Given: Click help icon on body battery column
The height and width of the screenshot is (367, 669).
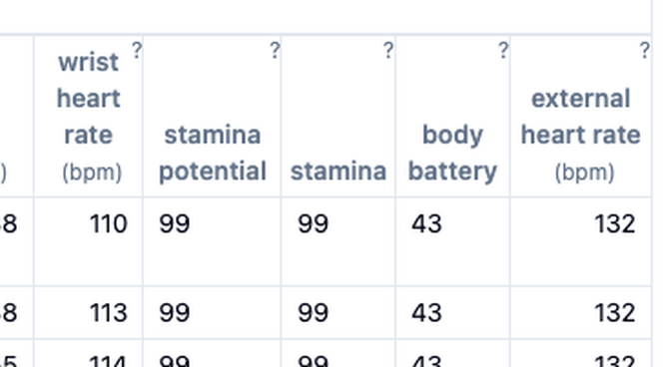Looking at the screenshot, I should tap(503, 50).
